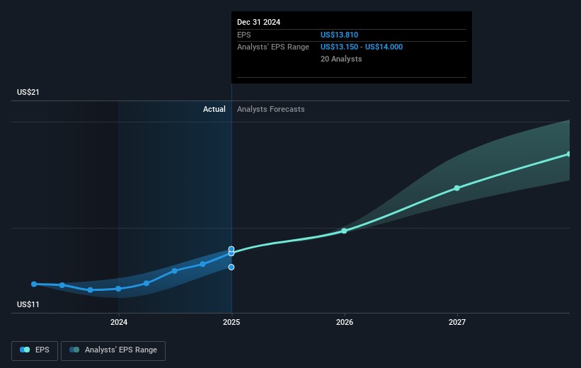The image size is (581, 368).
Task: Click the '20 Analysts' text in tooltip
Action: pos(341,59)
